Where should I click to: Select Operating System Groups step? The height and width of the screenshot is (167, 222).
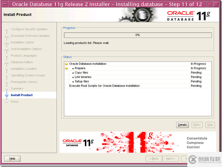28,75
